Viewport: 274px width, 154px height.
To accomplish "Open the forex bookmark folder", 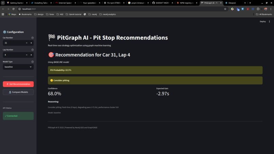I will coord(50,14).
